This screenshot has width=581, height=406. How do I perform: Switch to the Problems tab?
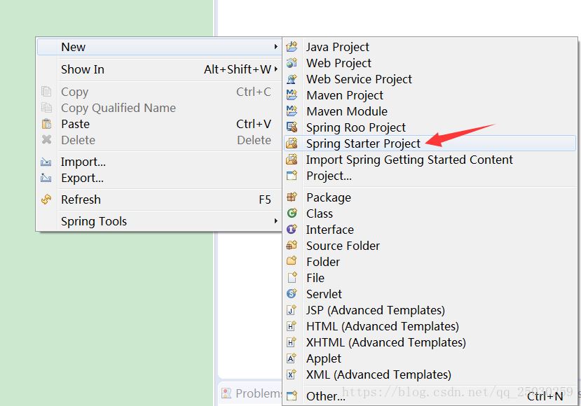(252, 393)
